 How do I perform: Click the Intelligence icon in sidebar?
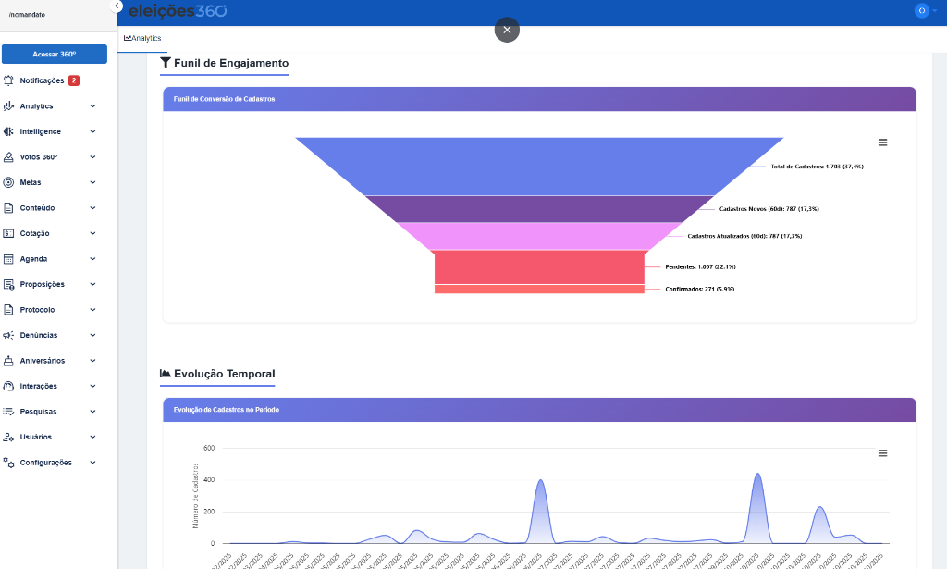tap(11, 131)
